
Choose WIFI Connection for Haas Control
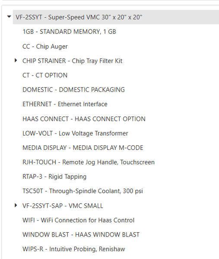coord(78,220)
